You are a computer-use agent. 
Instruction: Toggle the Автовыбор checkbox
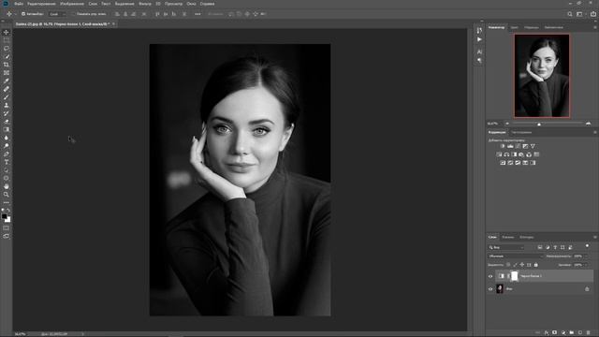coord(23,14)
